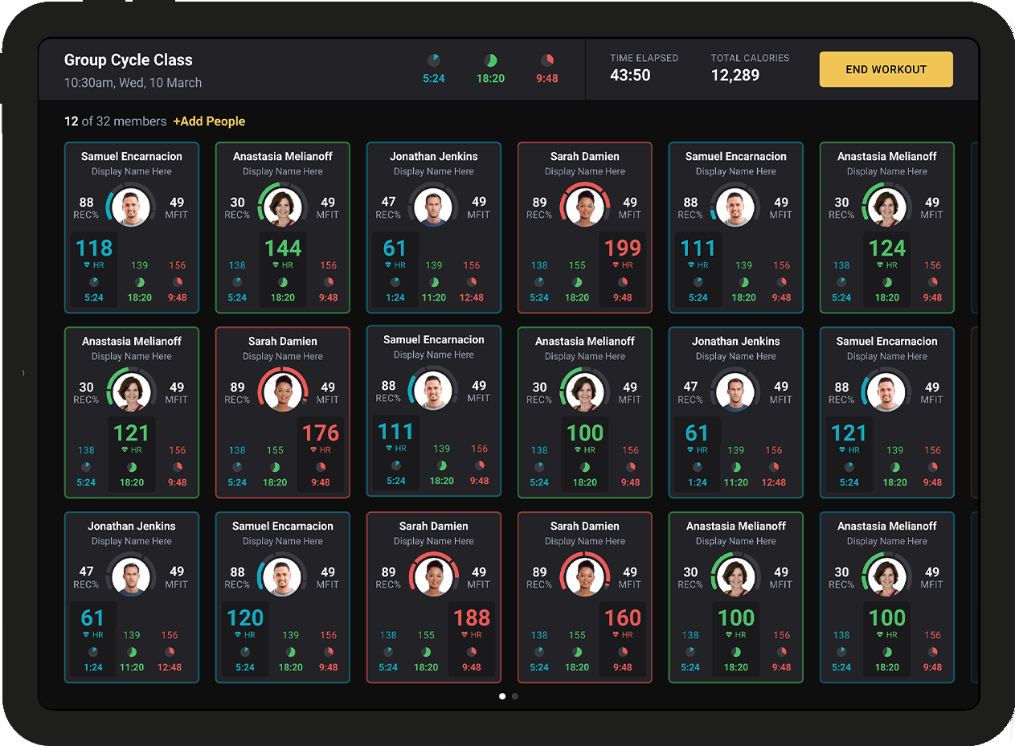Select the first page dot indicator
The image size is (1015, 746).
(x=502, y=696)
